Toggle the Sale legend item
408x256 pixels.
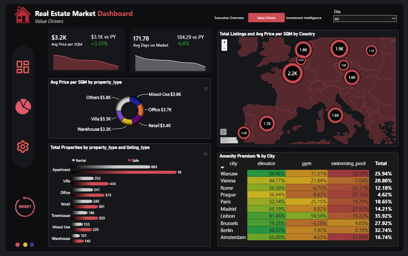coord(133,160)
